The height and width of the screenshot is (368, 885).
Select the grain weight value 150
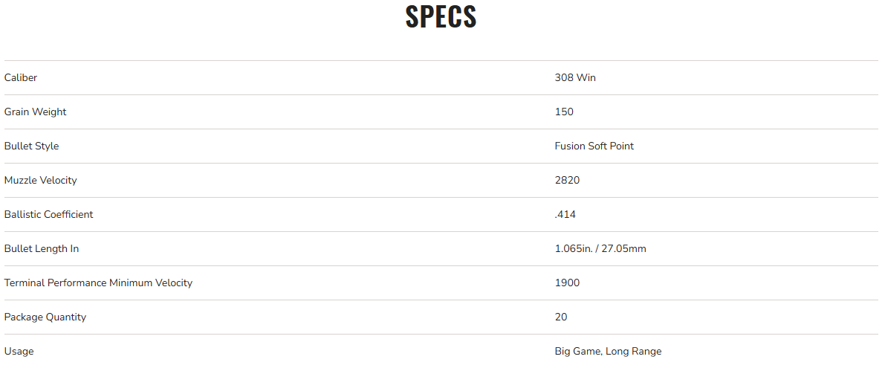click(564, 112)
